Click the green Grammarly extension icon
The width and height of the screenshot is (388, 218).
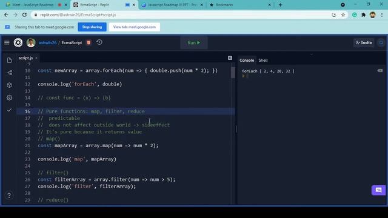[x=354, y=15]
